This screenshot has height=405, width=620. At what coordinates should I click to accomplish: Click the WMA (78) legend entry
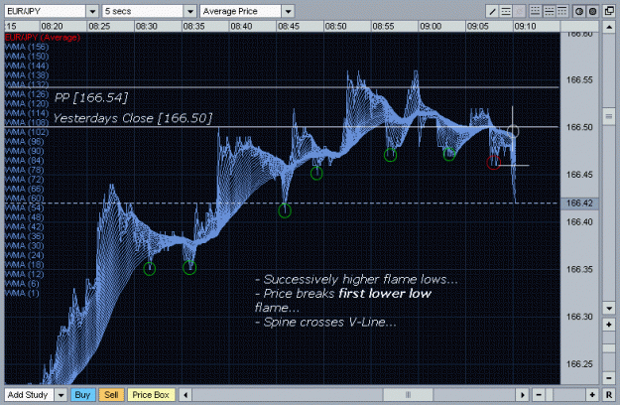(x=25, y=170)
